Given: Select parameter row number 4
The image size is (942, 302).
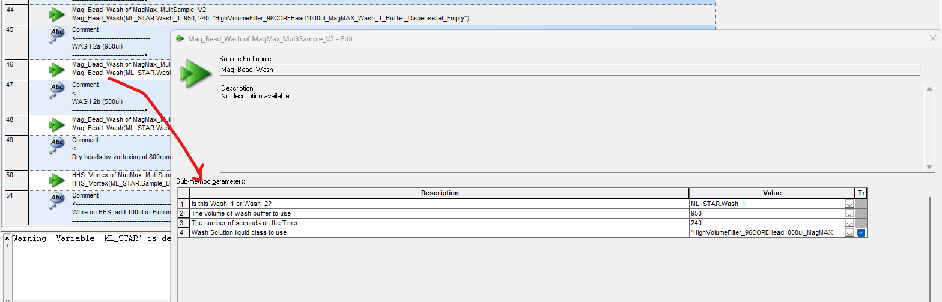Looking at the screenshot, I should 184,233.
